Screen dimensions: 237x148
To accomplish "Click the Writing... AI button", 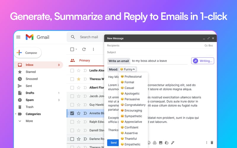I will [203, 61].
